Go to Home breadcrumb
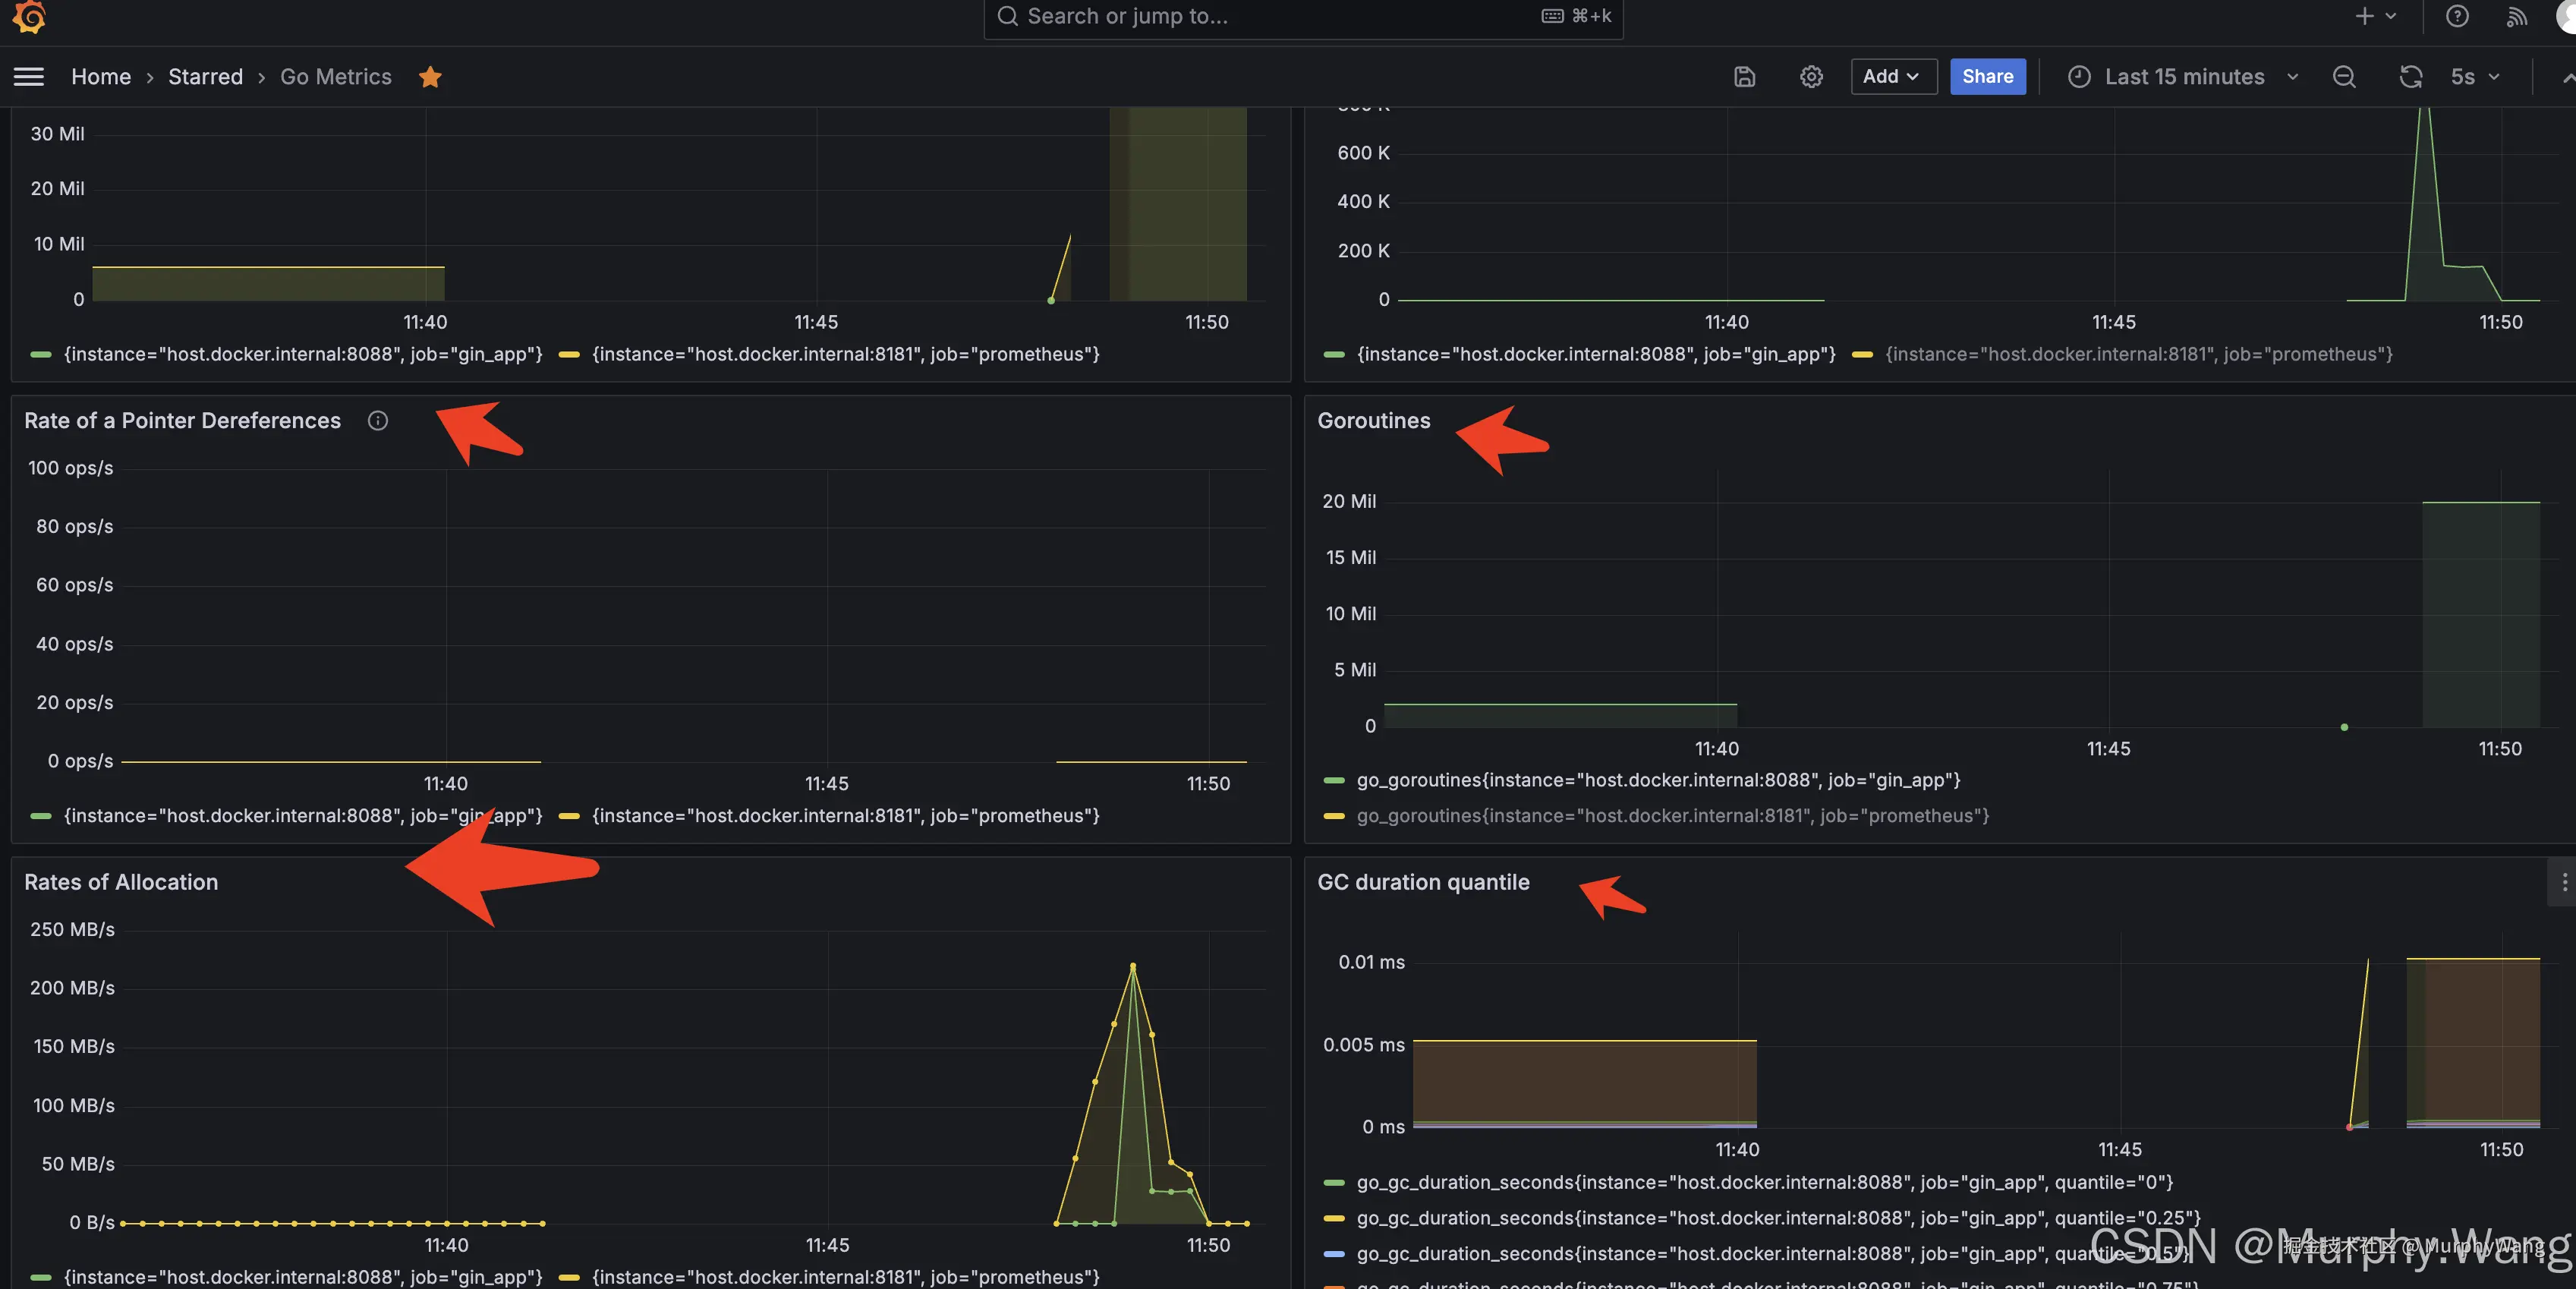This screenshot has height=1289, width=2576. [x=101, y=77]
